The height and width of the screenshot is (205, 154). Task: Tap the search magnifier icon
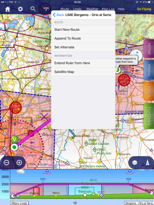point(33,9)
